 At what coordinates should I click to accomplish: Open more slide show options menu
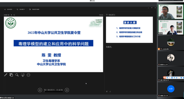tap(28, 75)
